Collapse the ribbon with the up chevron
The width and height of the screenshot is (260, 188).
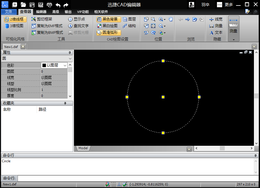(256, 11)
